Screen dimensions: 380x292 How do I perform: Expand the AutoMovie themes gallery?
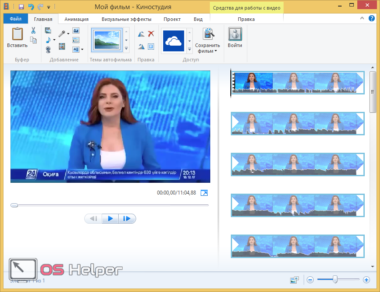127,48
